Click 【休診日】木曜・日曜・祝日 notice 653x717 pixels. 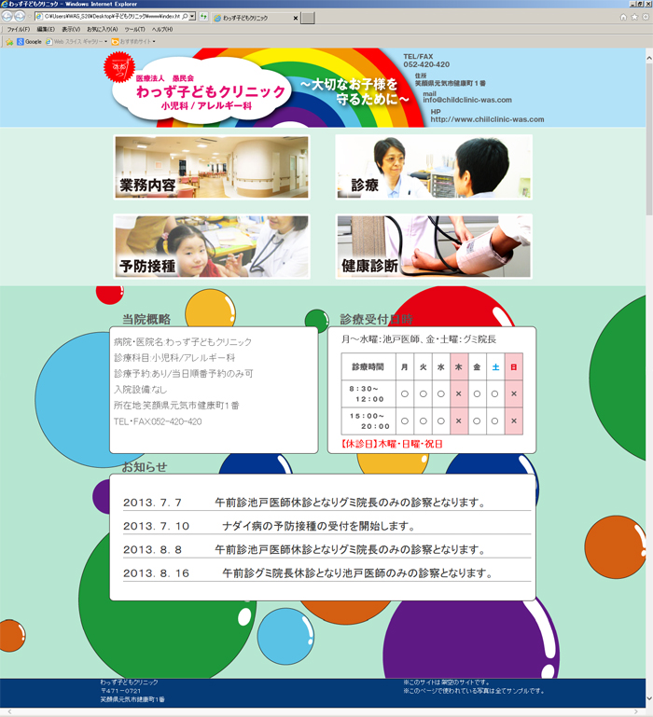coord(392,444)
